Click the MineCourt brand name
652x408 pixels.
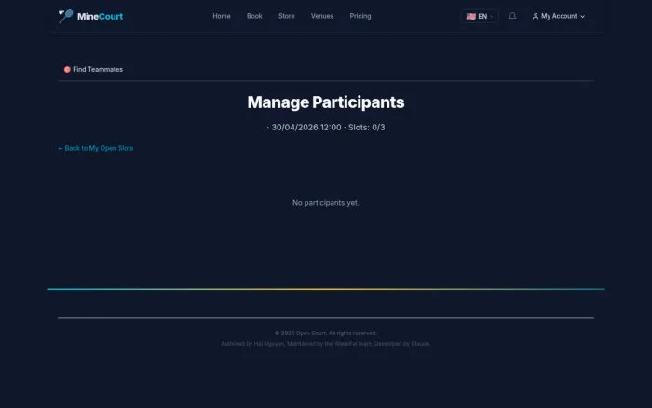[101, 16]
